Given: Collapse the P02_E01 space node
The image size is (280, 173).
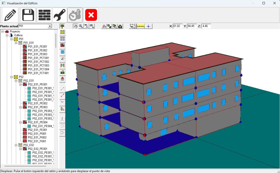Looking at the screenshot, I should tap(16, 81).
